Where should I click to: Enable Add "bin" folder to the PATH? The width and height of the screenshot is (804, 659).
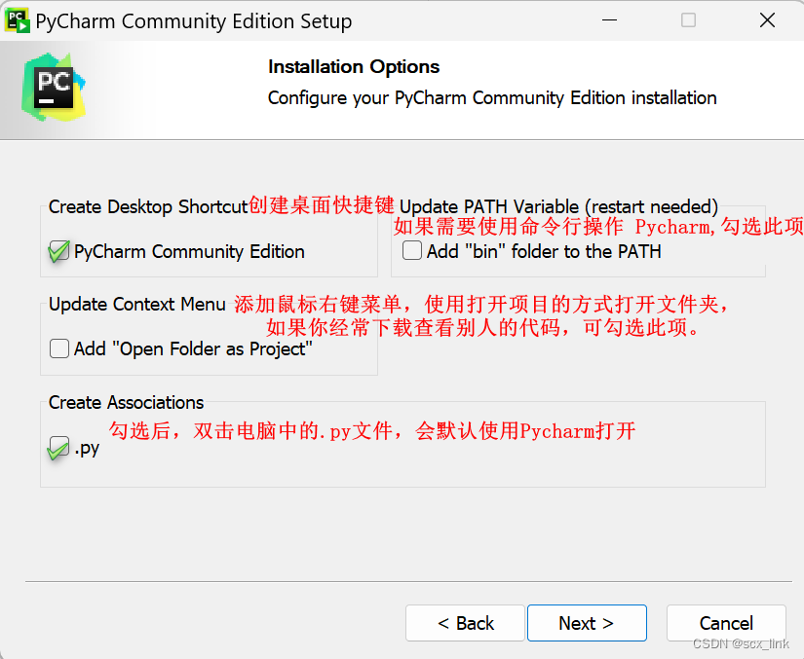click(411, 250)
